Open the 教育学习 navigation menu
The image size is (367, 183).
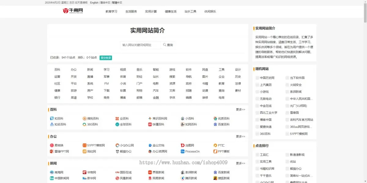pos(111,12)
